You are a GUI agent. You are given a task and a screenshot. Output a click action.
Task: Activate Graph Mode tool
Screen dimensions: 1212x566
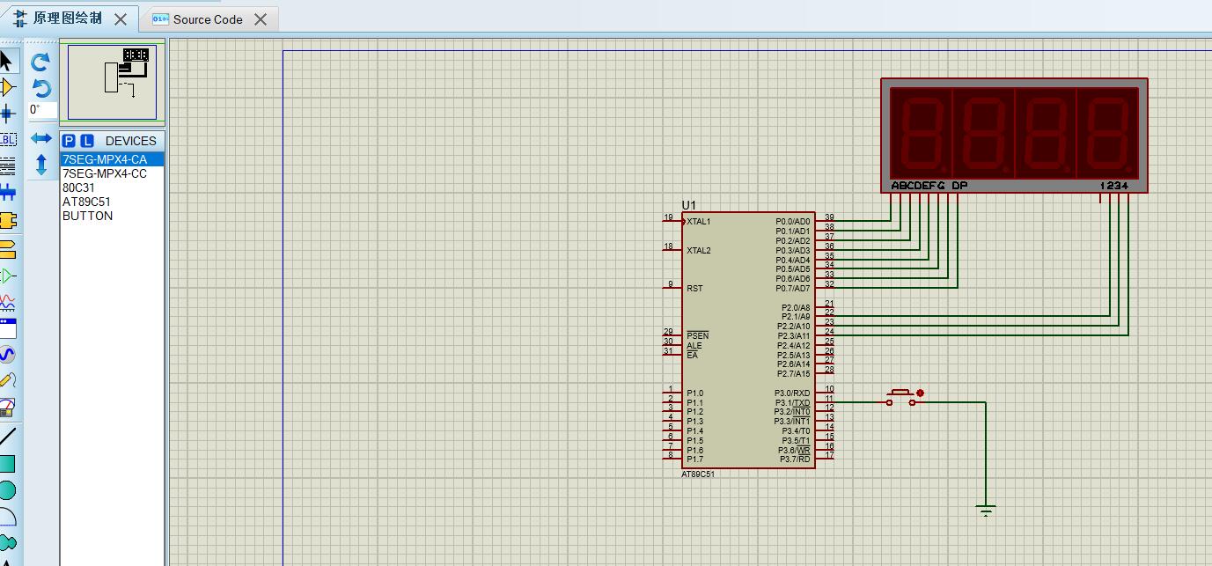tap(6, 302)
